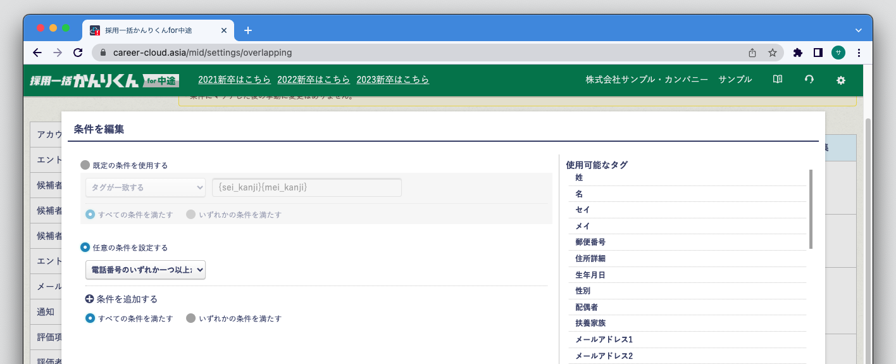Follow the 2023新卒はこちら link
896x364 pixels.
pos(392,80)
